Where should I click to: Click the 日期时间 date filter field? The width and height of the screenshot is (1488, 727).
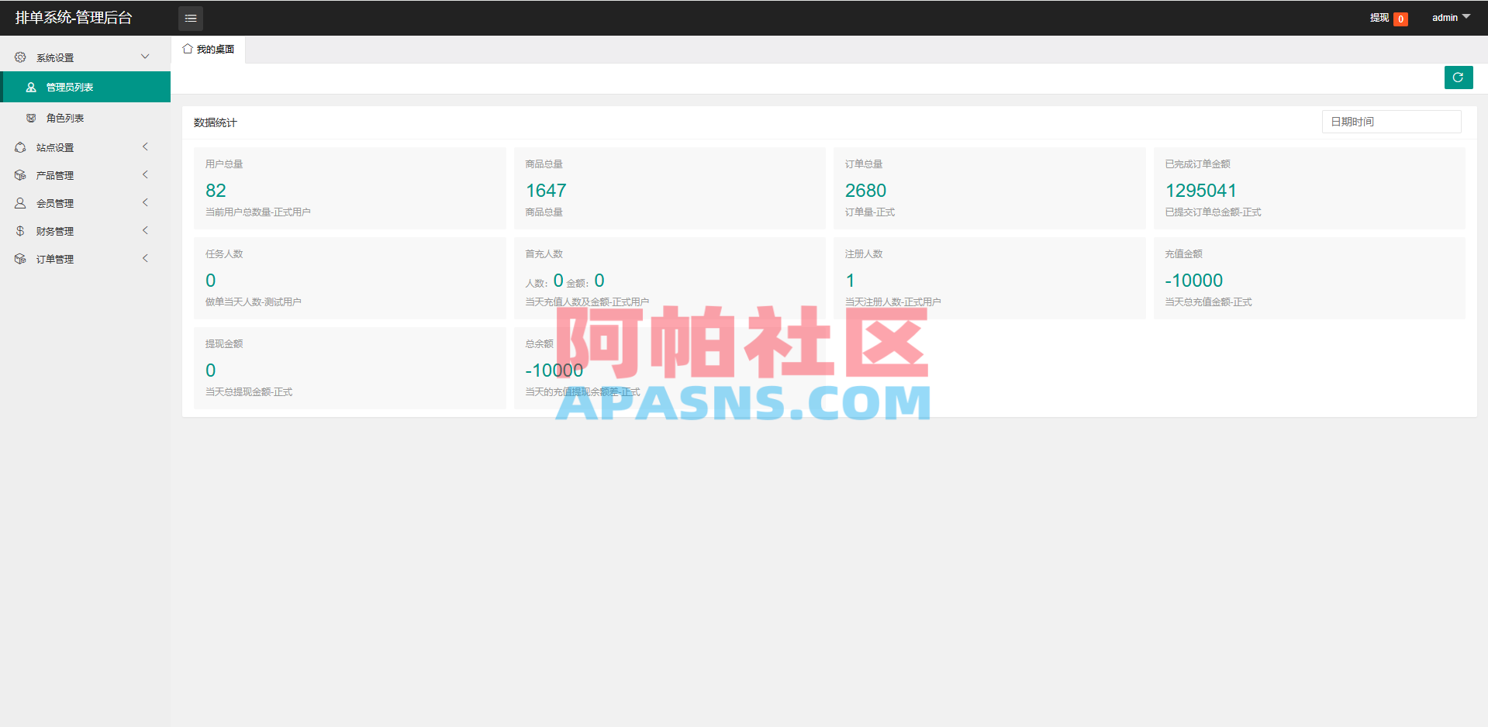pyautogui.click(x=1390, y=122)
